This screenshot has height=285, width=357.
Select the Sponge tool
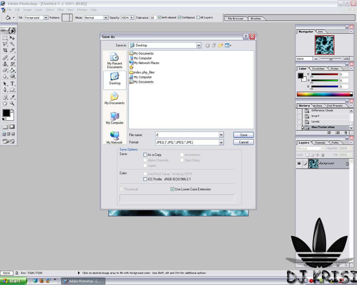tap(12, 76)
